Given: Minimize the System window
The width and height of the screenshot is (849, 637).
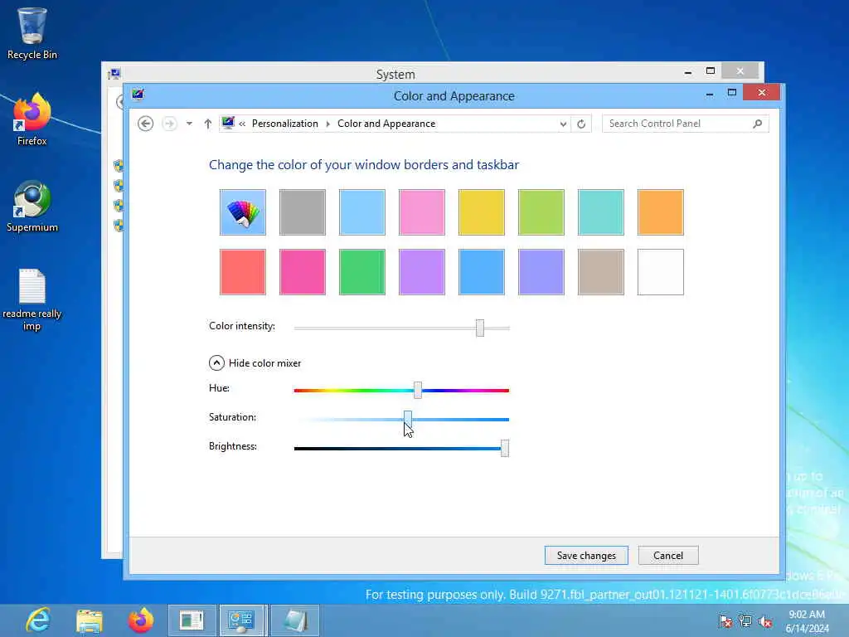Looking at the screenshot, I should click(687, 72).
